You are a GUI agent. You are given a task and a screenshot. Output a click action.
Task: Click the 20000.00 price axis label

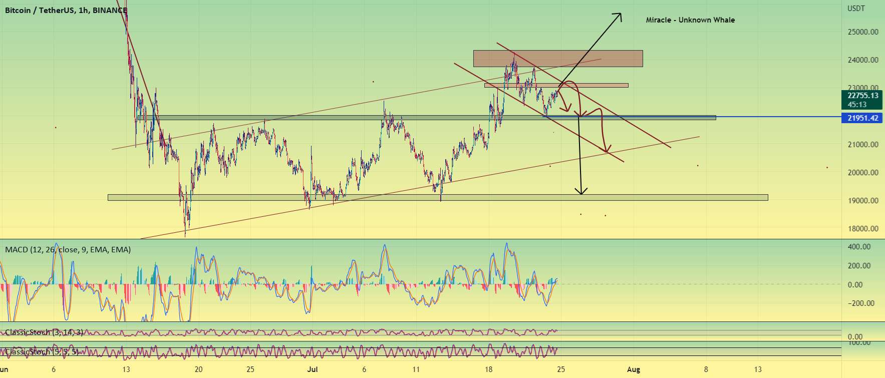coord(862,172)
